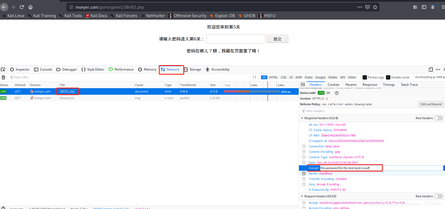The image size is (445, 209).
Task: Enable the Disable cache checkbox
Action: point(388,77)
